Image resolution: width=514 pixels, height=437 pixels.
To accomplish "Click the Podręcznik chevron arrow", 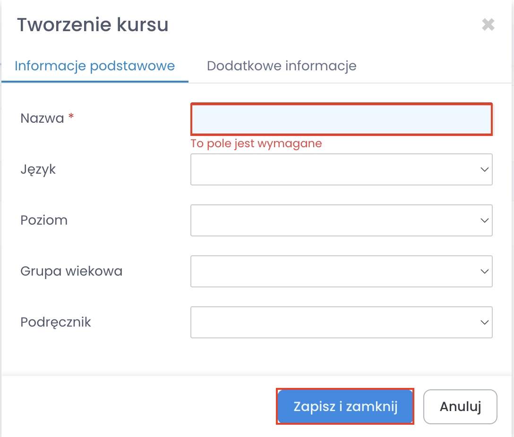I will 484,322.
